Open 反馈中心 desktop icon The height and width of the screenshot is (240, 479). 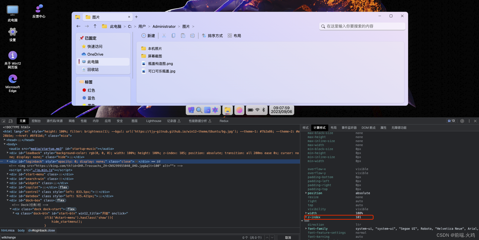click(39, 11)
